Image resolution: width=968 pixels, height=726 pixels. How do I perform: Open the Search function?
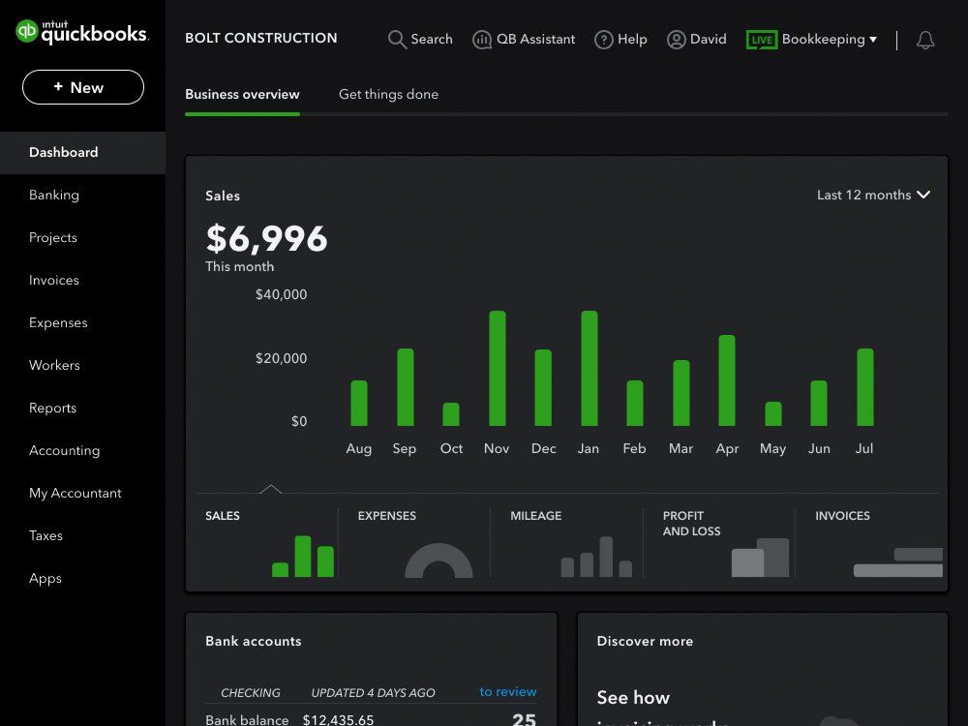click(420, 40)
